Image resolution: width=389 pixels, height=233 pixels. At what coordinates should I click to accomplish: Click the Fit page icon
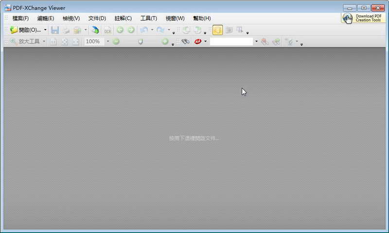[65, 42]
